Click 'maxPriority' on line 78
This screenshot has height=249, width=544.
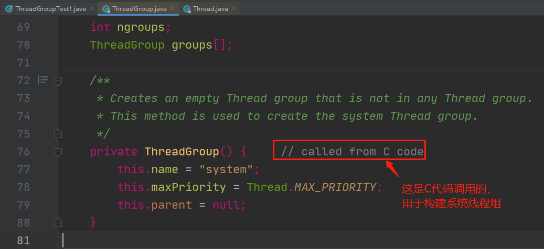pyautogui.click(x=188, y=187)
